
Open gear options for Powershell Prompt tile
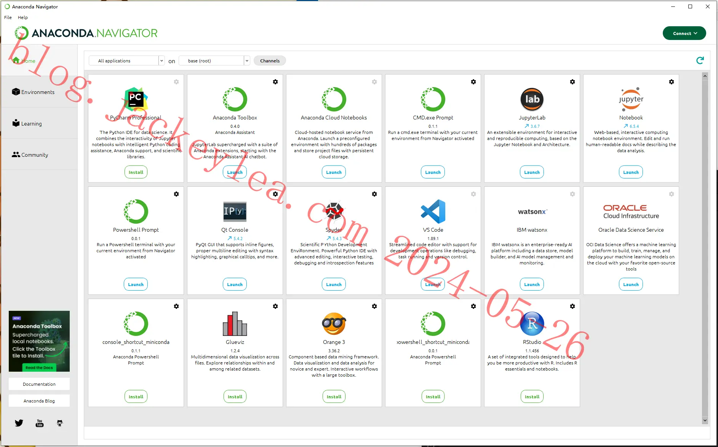[176, 194]
